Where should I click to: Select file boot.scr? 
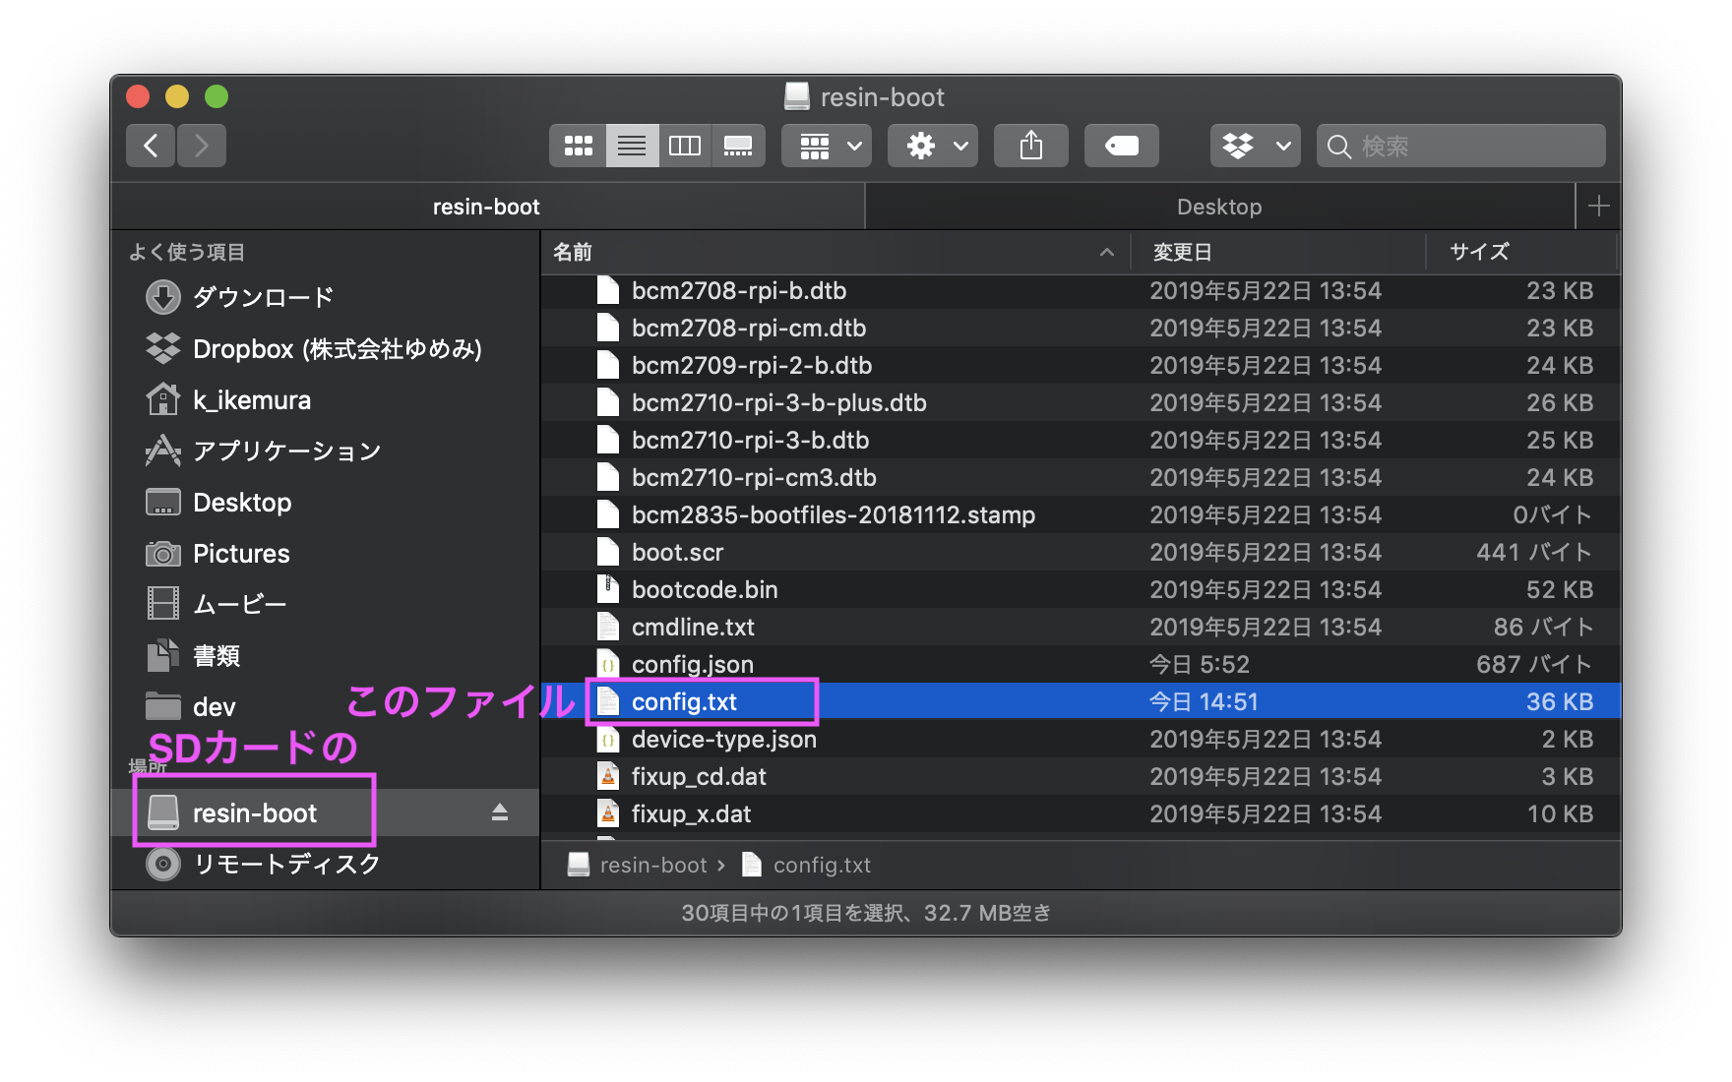pos(1081,553)
